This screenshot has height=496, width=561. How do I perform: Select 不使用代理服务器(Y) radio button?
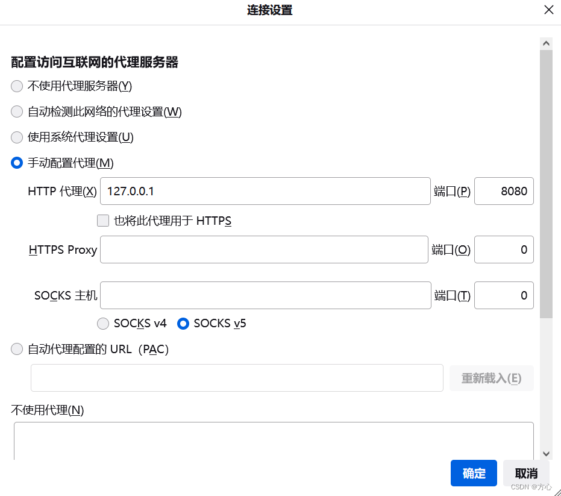[x=17, y=86]
